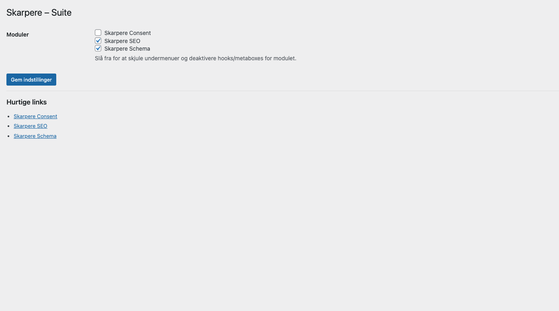Select the Moduler row label
The width and height of the screenshot is (559, 311).
(18, 35)
